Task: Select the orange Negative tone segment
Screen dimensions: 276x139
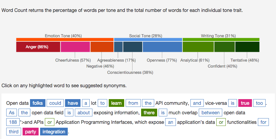Action: pyautogui.click(x=102, y=47)
